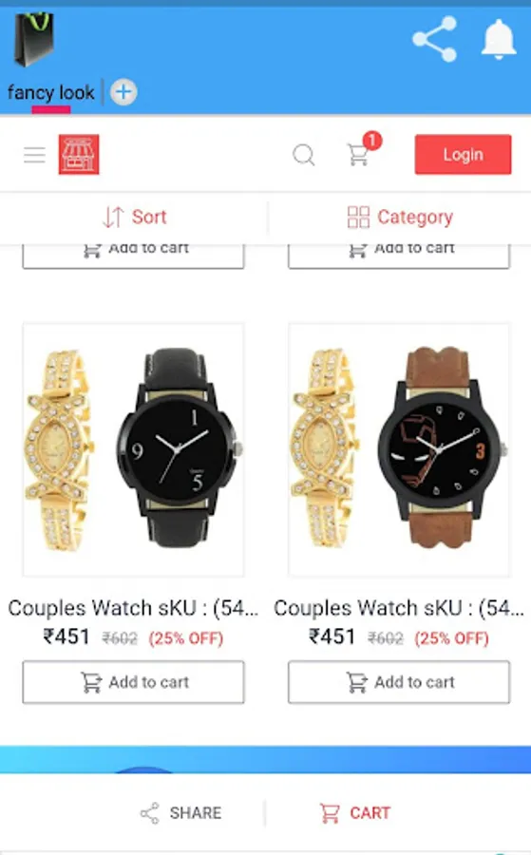531x855 pixels.
Task: Add brown strap couples watch to cart
Action: tap(399, 682)
